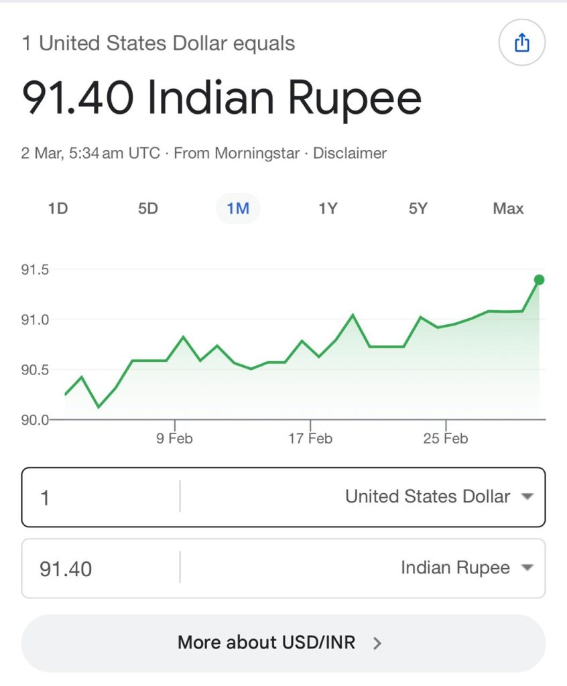Open the United States Dollar currency selector

(x=428, y=497)
